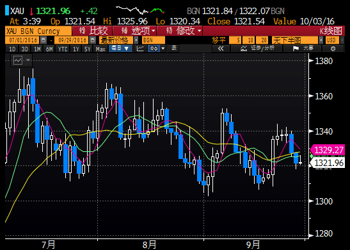Viewport: 350px width, 250px height.
Task: Select the 5Y time range
Action: [x=87, y=49]
